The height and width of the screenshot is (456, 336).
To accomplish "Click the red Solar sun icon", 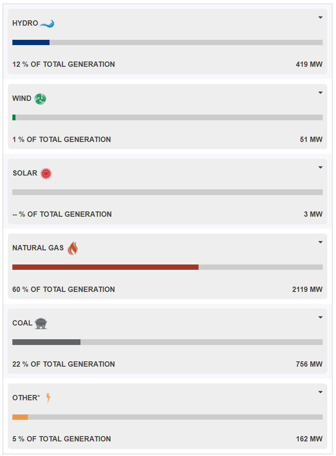I will pos(46,173).
